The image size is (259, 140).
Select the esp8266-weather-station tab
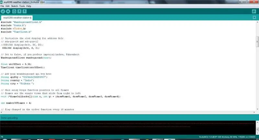click(17, 17)
